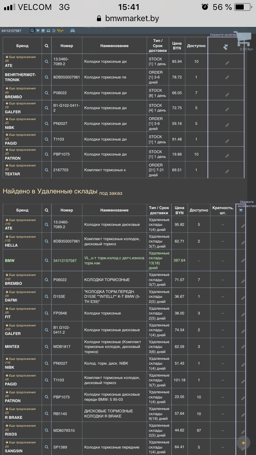Edit quantity pencil for PATRON priced 19.86

[x=227, y=155]
